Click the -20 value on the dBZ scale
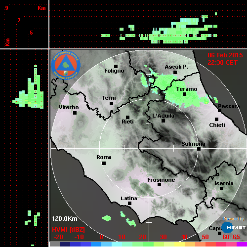This screenshot has height=247, width=247. [x=58, y=237]
